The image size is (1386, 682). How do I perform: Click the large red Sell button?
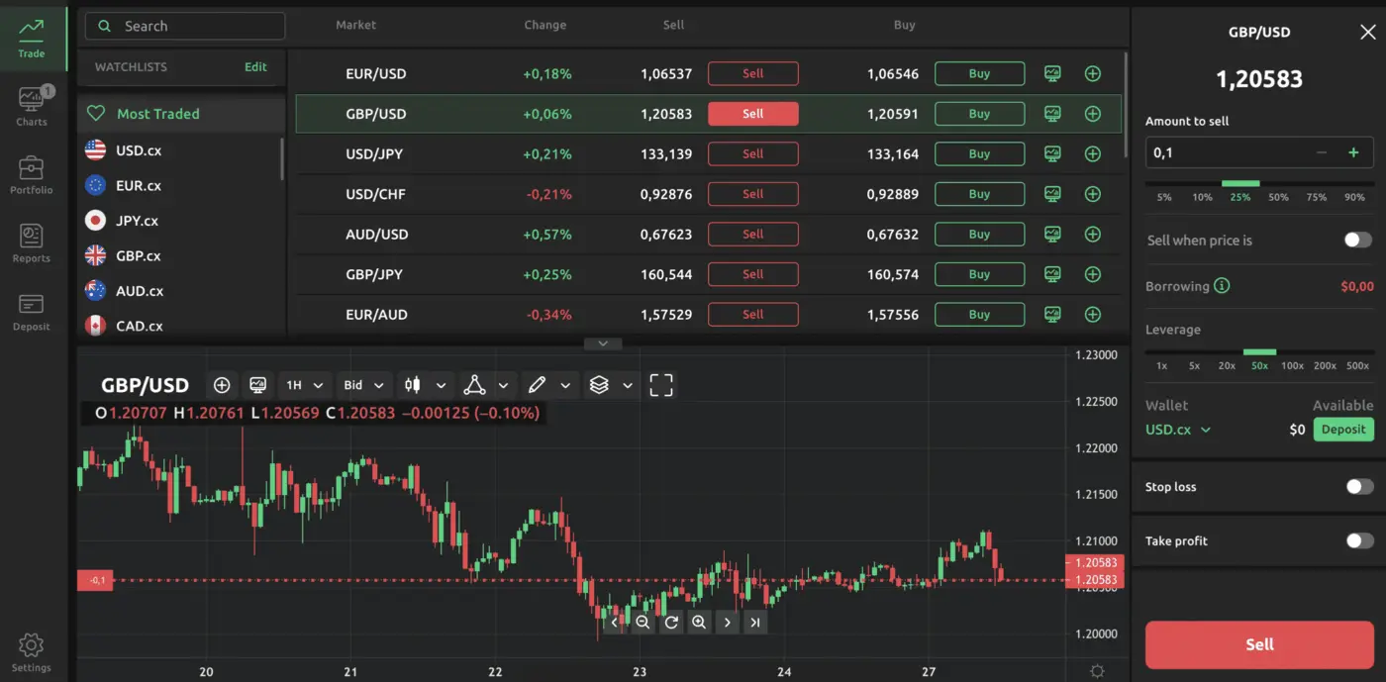[1259, 644]
